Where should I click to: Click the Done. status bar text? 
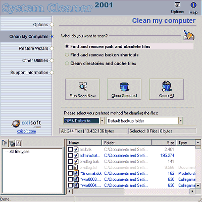point(5,199)
